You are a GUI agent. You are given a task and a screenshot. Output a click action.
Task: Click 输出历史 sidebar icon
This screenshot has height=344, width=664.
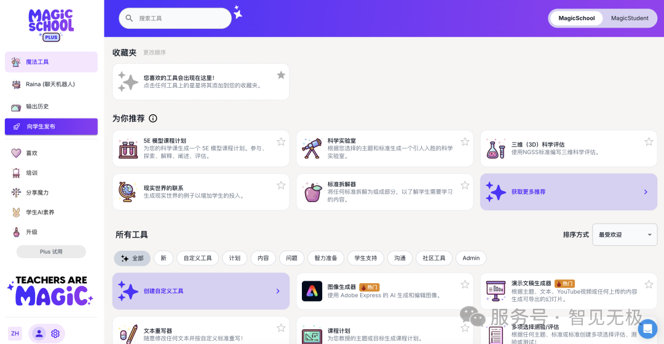[16, 107]
